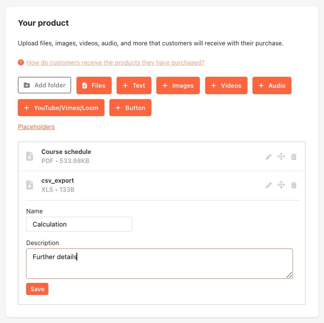Delete the Course schedule file

coord(294,157)
